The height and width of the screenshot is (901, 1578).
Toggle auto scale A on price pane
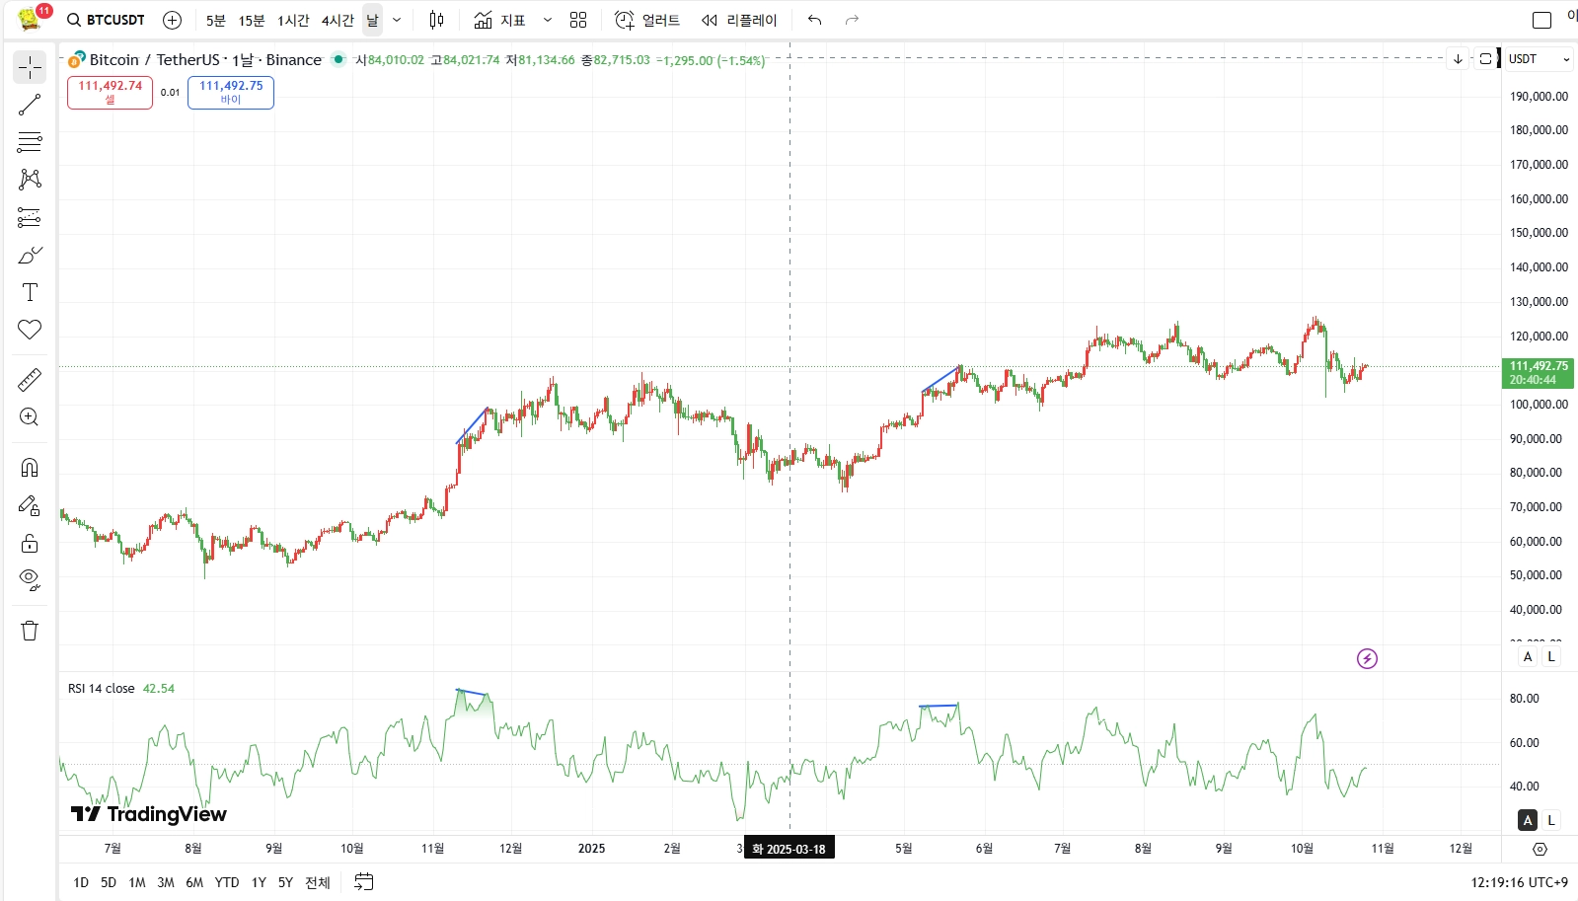click(1528, 656)
